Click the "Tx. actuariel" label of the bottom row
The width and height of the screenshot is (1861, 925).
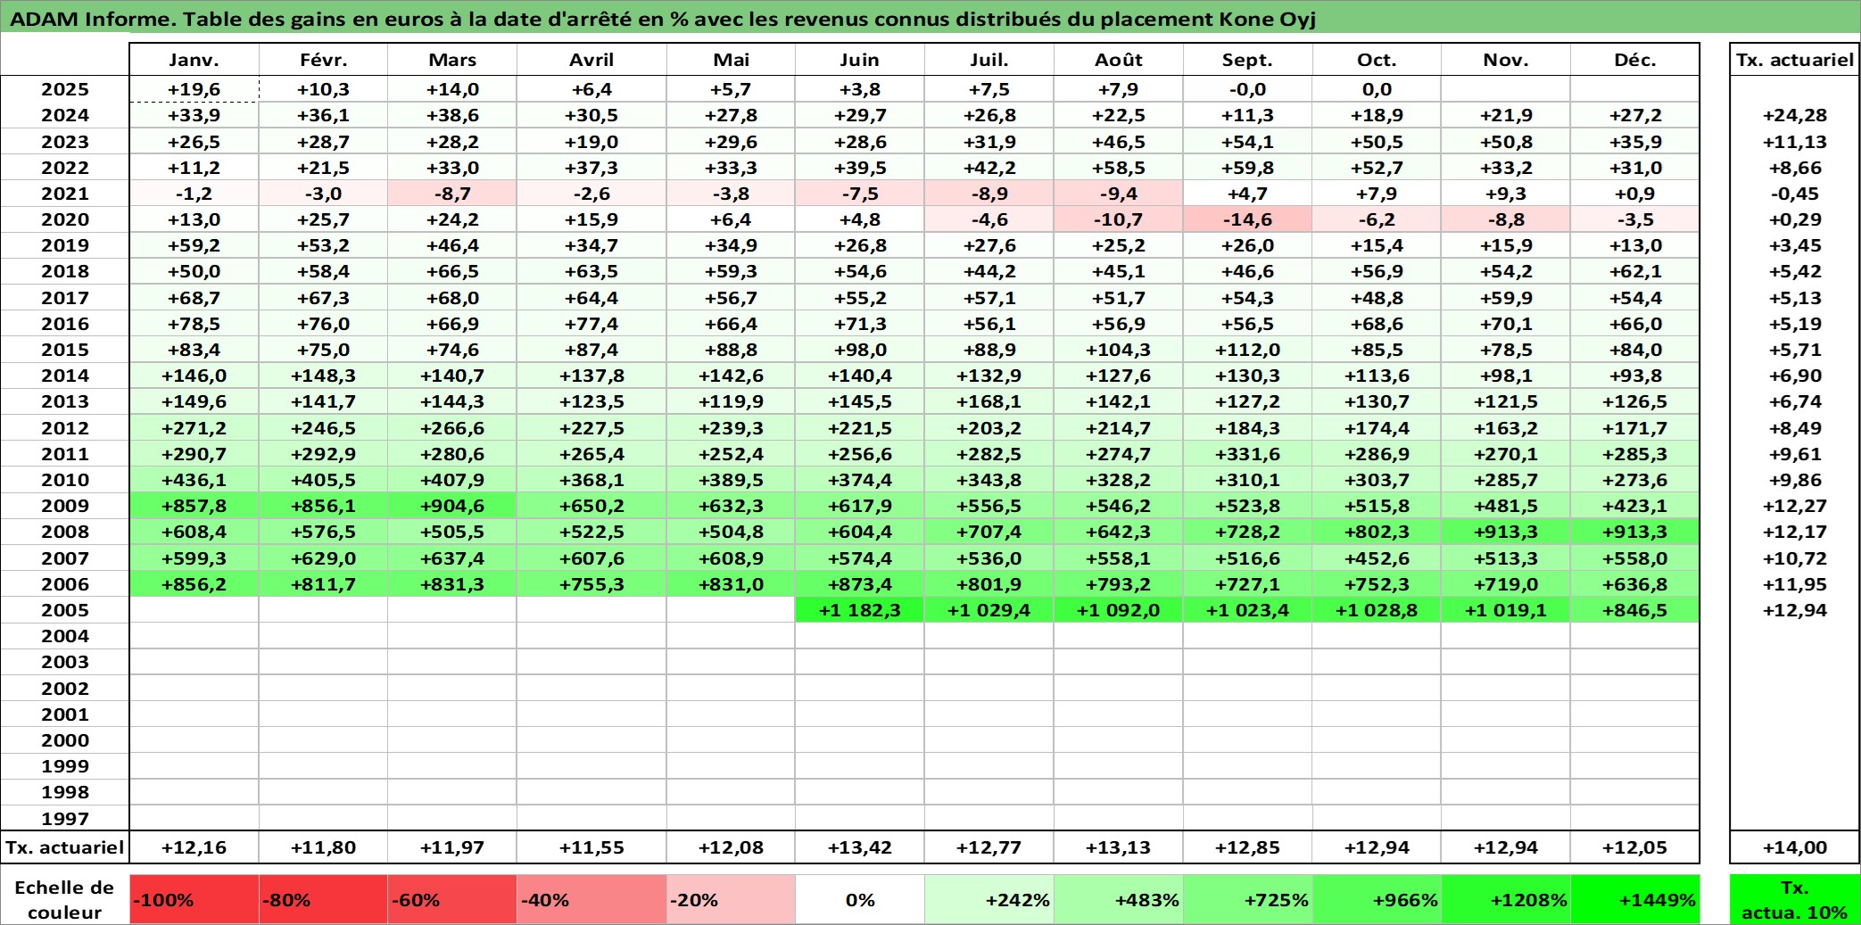pyautogui.click(x=65, y=847)
